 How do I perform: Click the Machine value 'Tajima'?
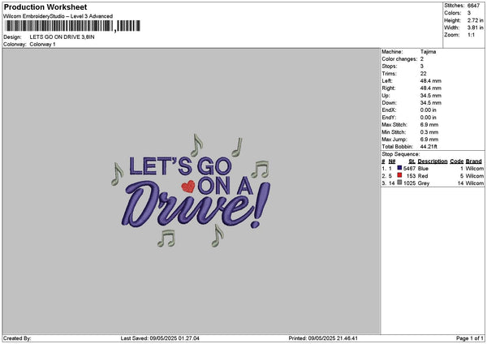pos(428,52)
